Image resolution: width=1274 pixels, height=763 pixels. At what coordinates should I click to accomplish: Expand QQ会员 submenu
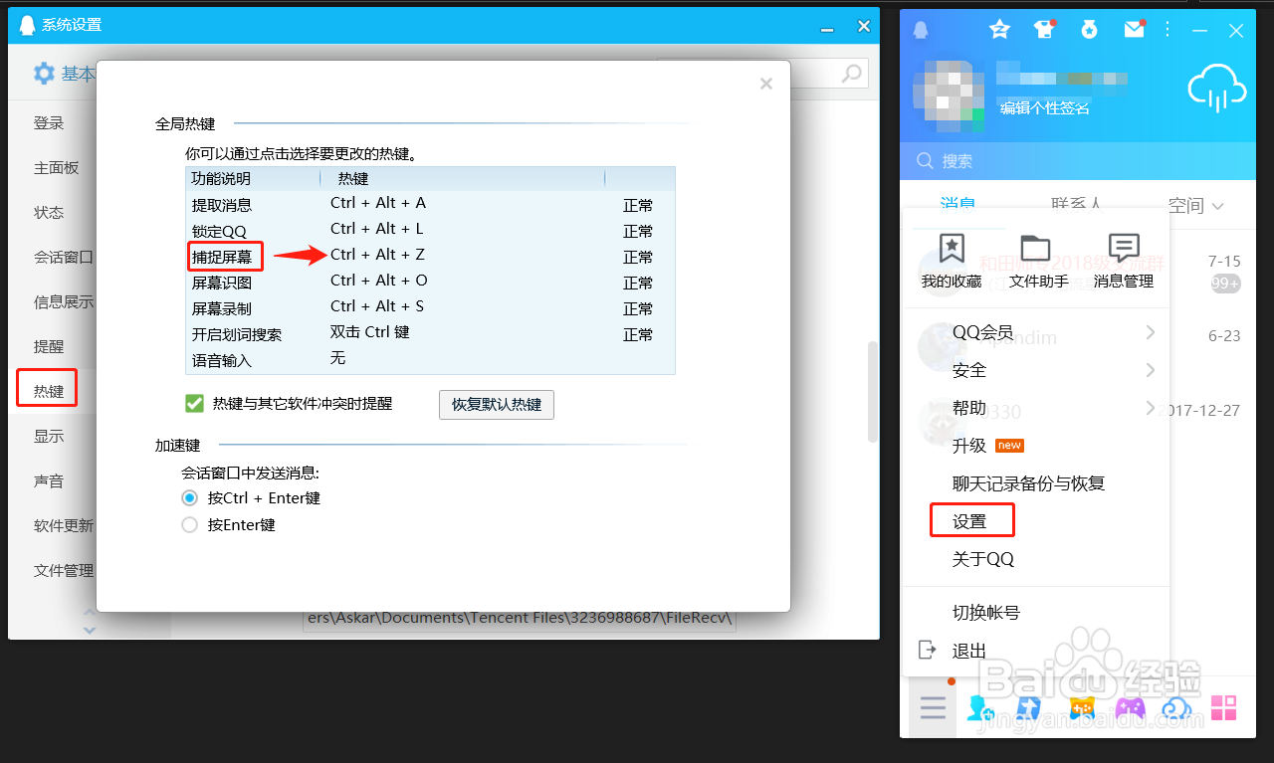point(1151,332)
